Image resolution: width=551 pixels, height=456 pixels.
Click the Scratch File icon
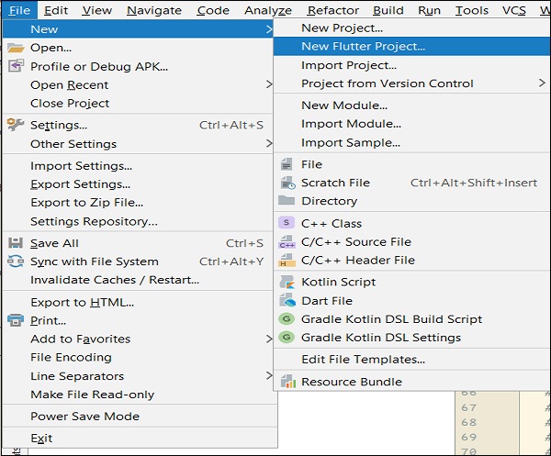[287, 183]
